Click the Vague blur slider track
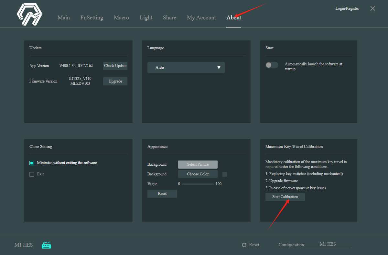388x255 pixels. tap(198, 184)
